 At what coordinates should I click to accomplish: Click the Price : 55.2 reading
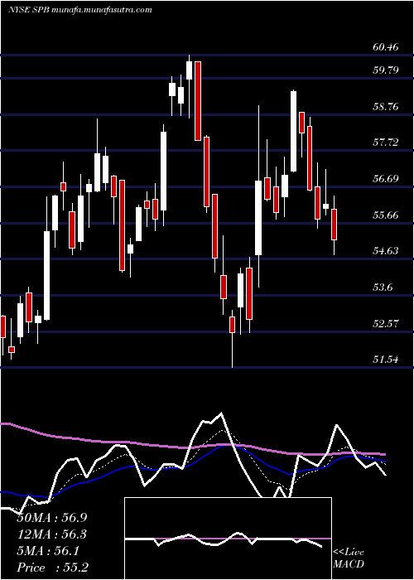[52, 568]
